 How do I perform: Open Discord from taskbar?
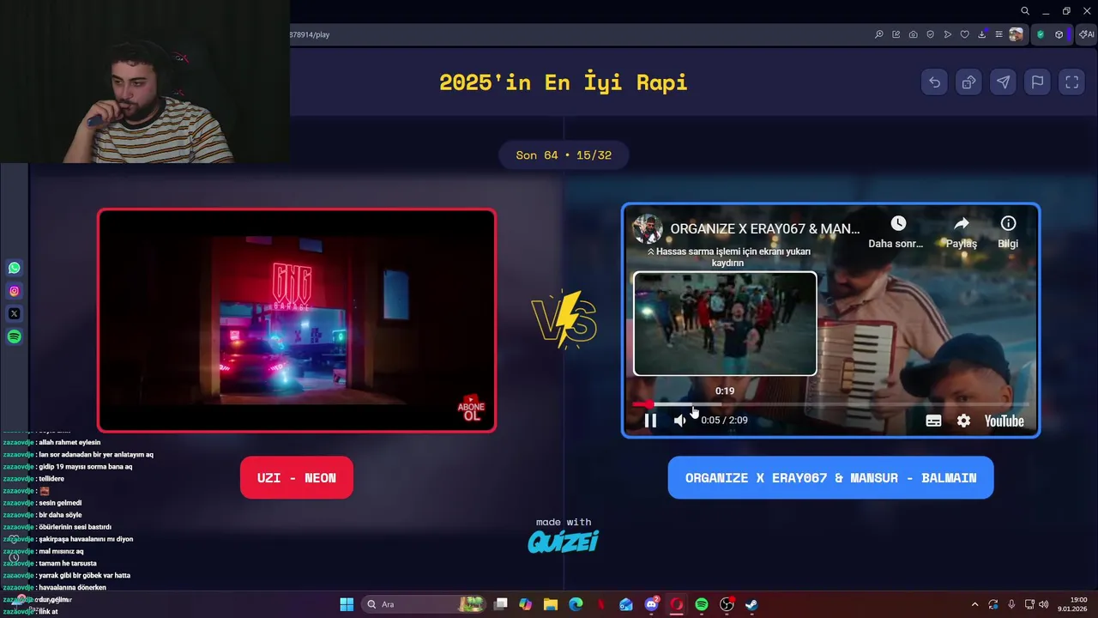click(651, 604)
